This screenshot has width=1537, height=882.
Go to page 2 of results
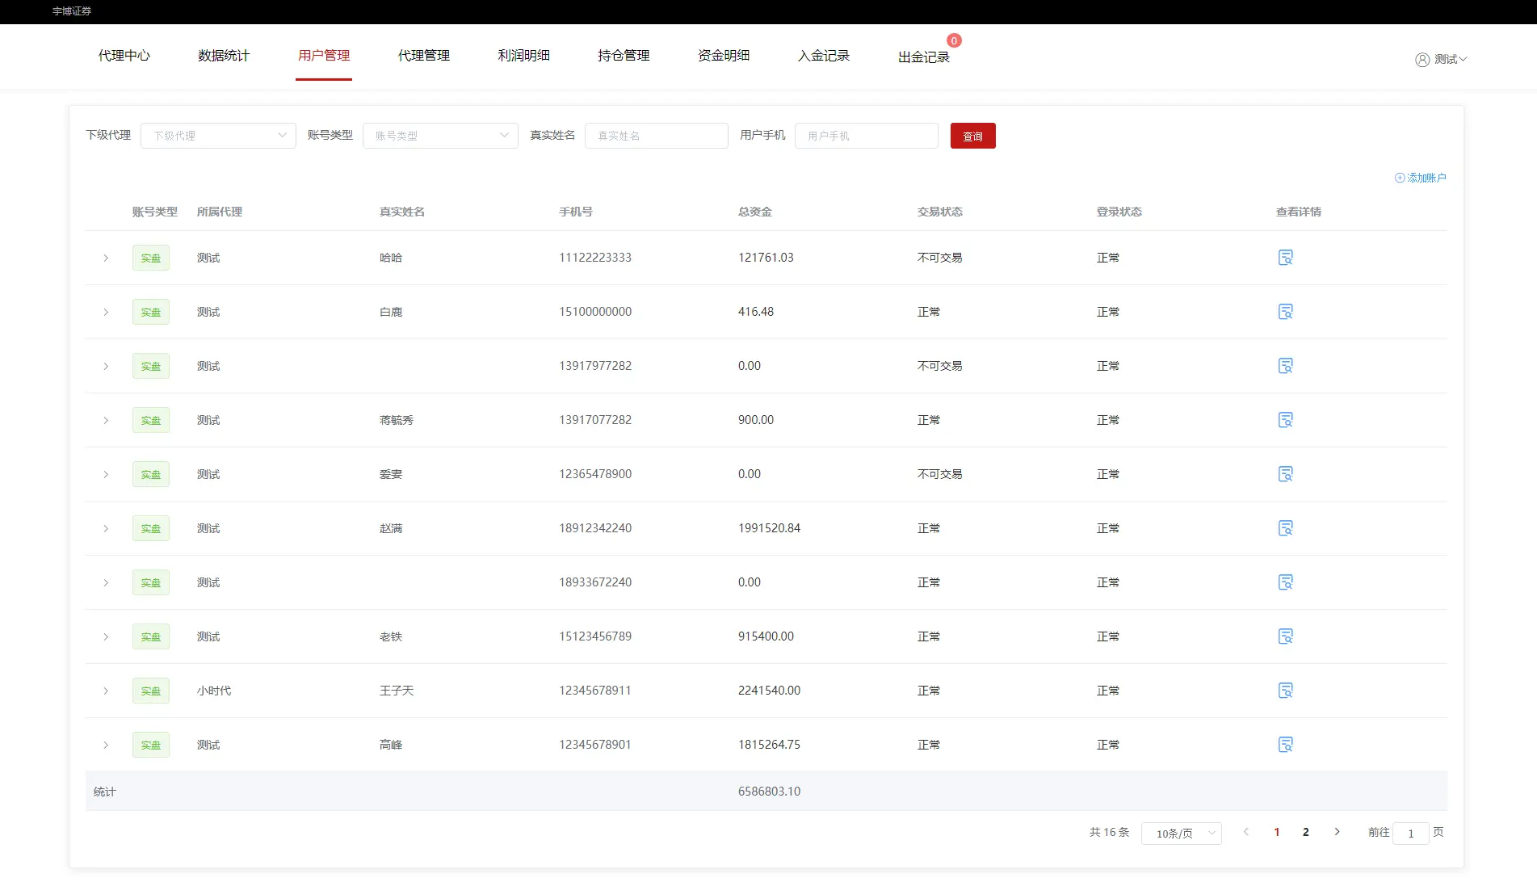point(1305,832)
